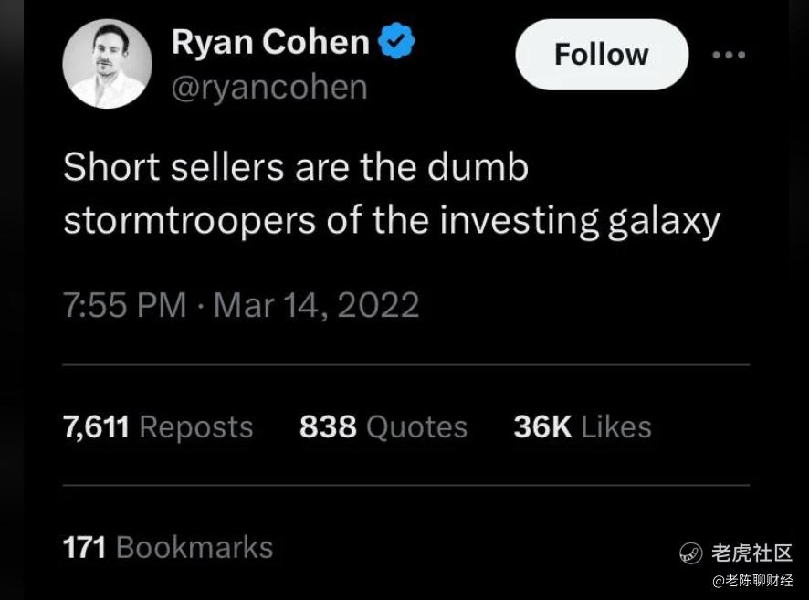Click the Bookmarks label
This screenshot has height=600, width=809.
(194, 547)
